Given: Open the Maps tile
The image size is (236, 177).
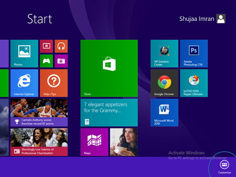Looking at the screenshot, I should pos(94,142).
